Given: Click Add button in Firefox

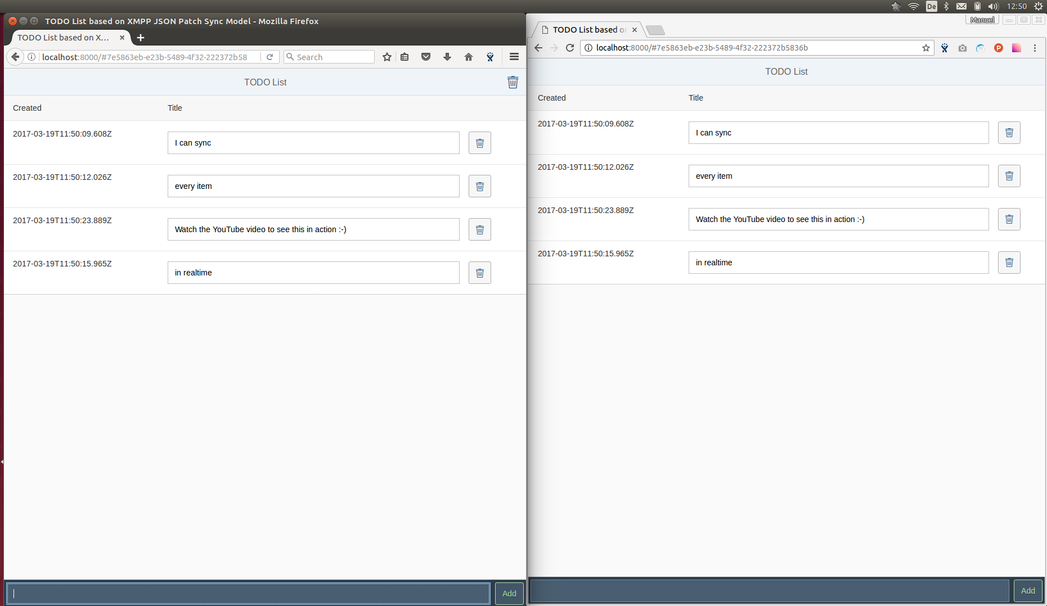Looking at the screenshot, I should click(509, 593).
